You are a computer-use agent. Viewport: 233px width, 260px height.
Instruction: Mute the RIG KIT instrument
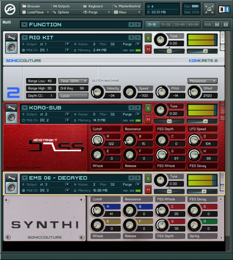(148, 49)
